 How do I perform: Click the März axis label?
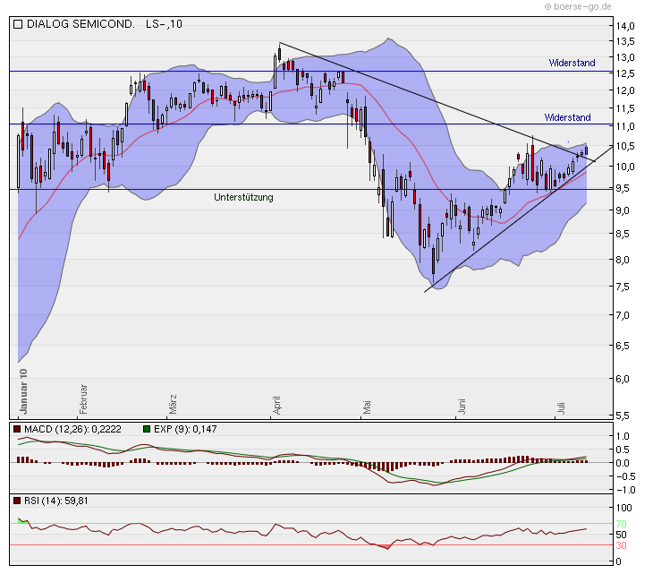click(x=173, y=404)
